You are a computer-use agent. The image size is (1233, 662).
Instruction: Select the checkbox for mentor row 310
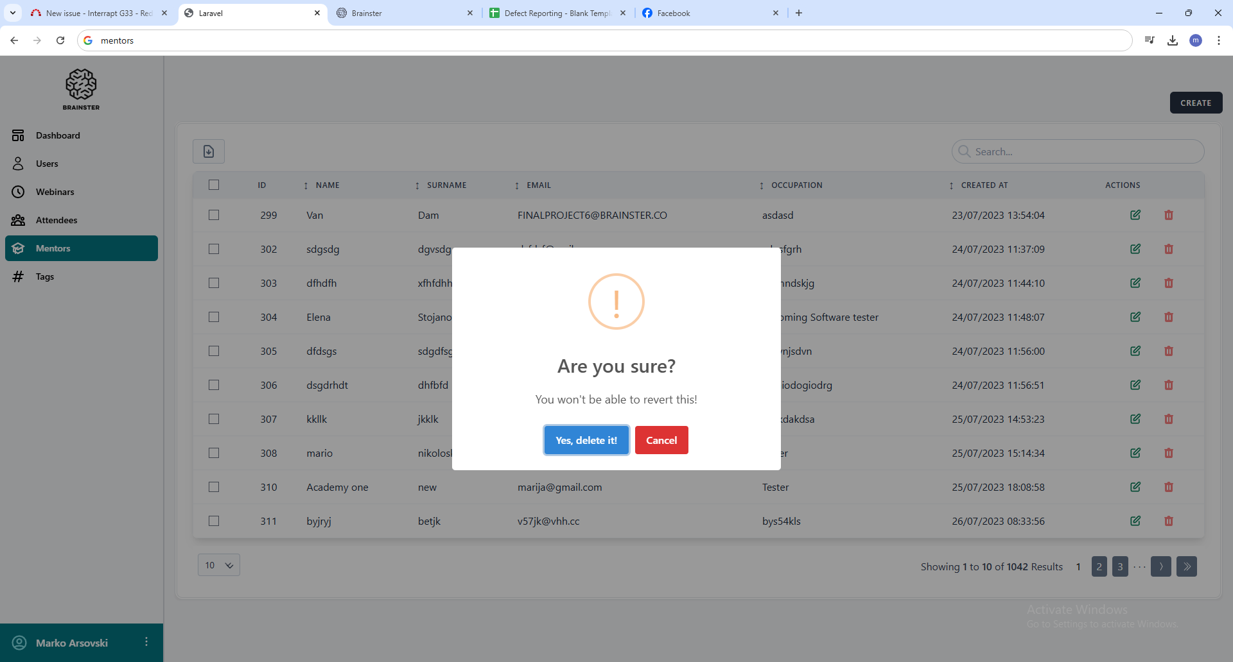[x=214, y=487]
